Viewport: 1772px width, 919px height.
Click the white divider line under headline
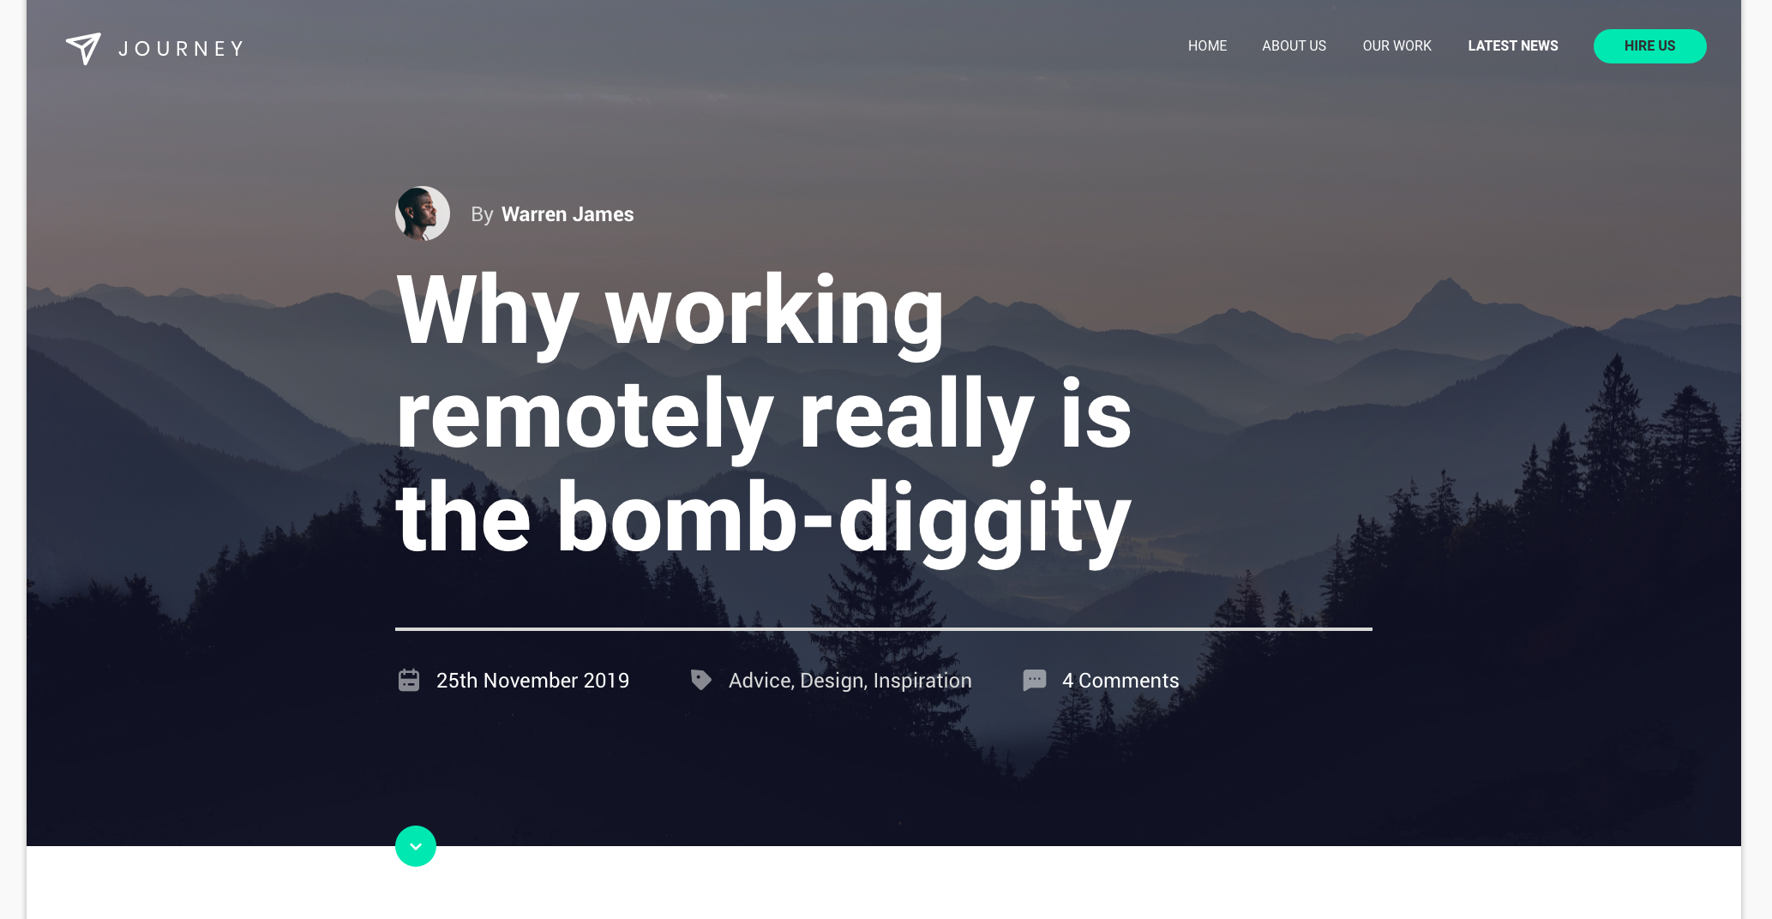pyautogui.click(x=884, y=629)
